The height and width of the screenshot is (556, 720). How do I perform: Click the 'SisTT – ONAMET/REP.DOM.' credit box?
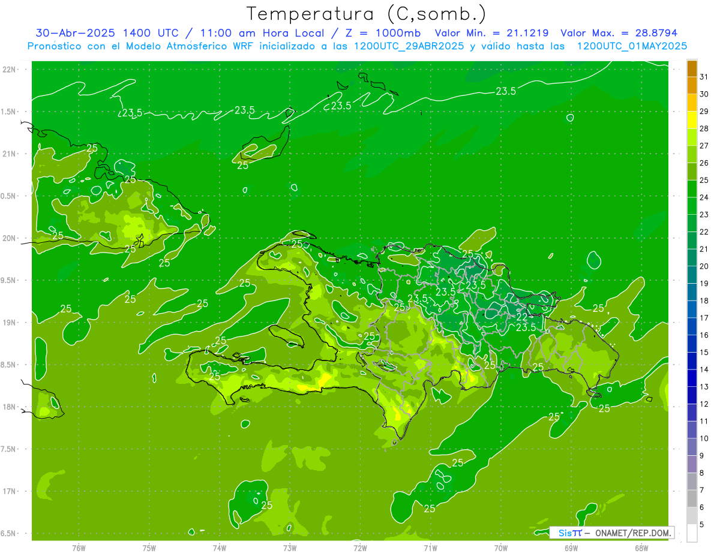[x=611, y=533]
